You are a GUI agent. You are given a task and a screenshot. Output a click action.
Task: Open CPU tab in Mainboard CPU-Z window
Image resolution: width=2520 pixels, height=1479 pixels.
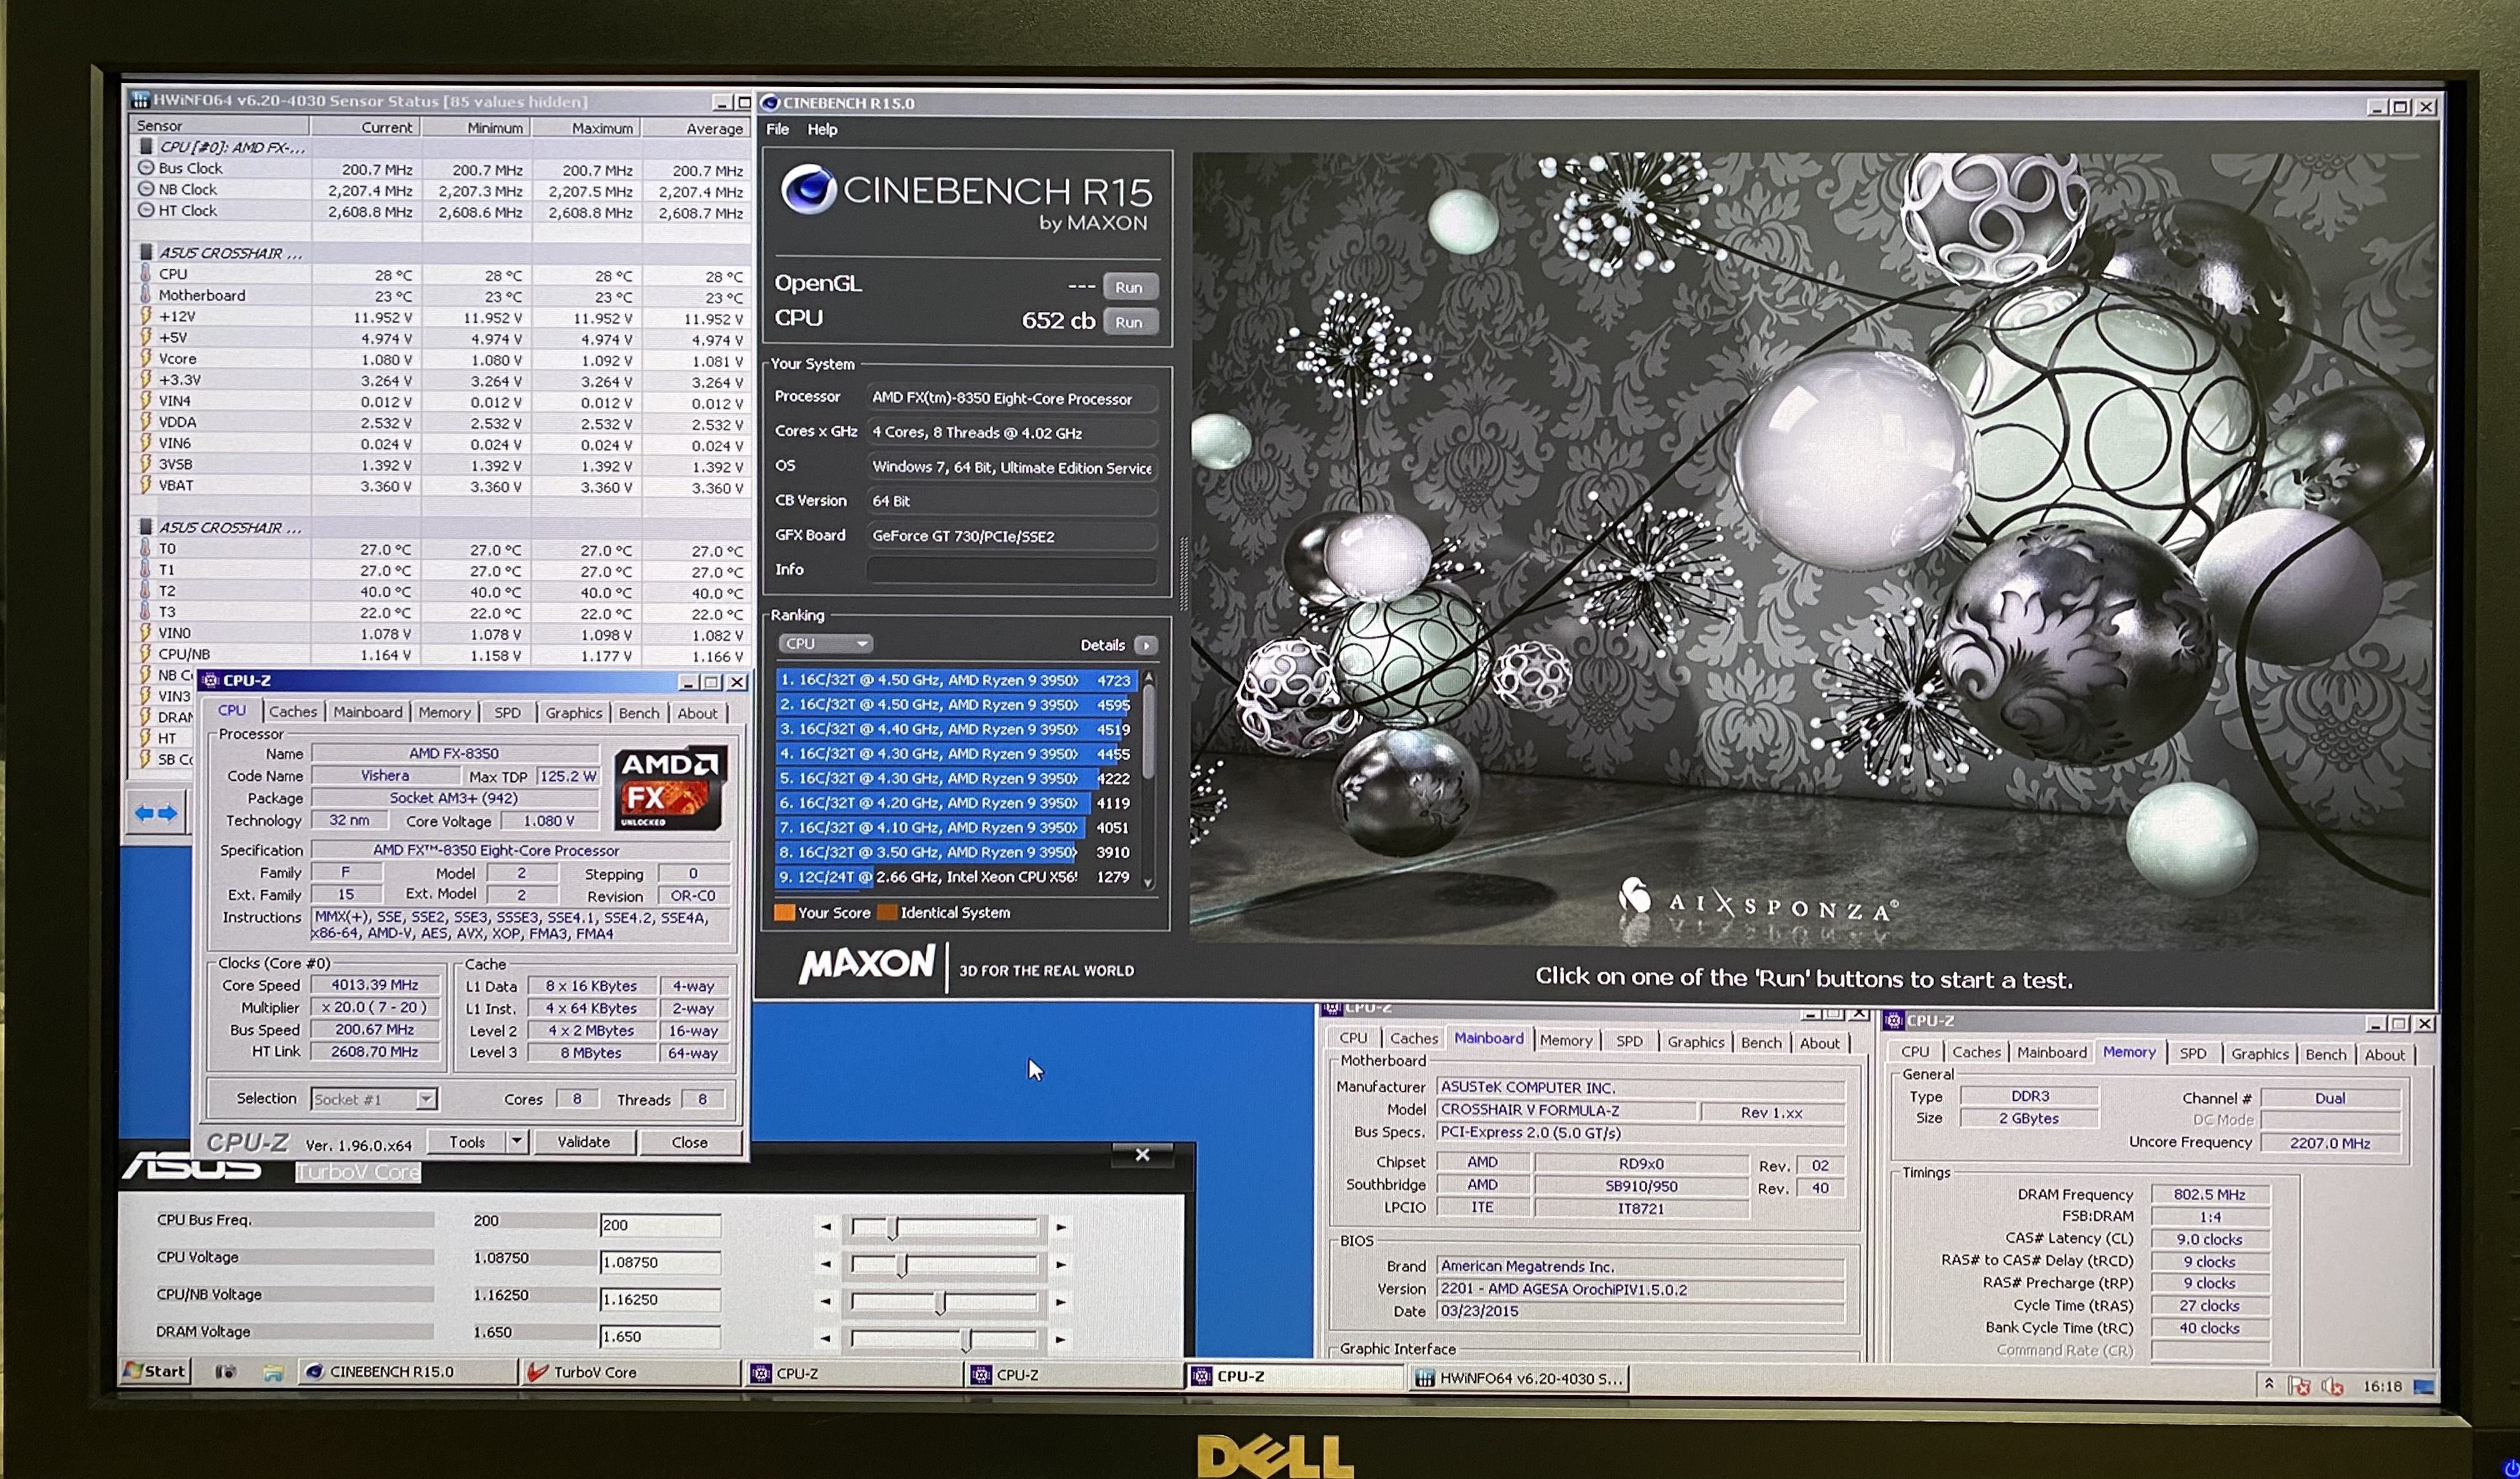[1353, 1039]
